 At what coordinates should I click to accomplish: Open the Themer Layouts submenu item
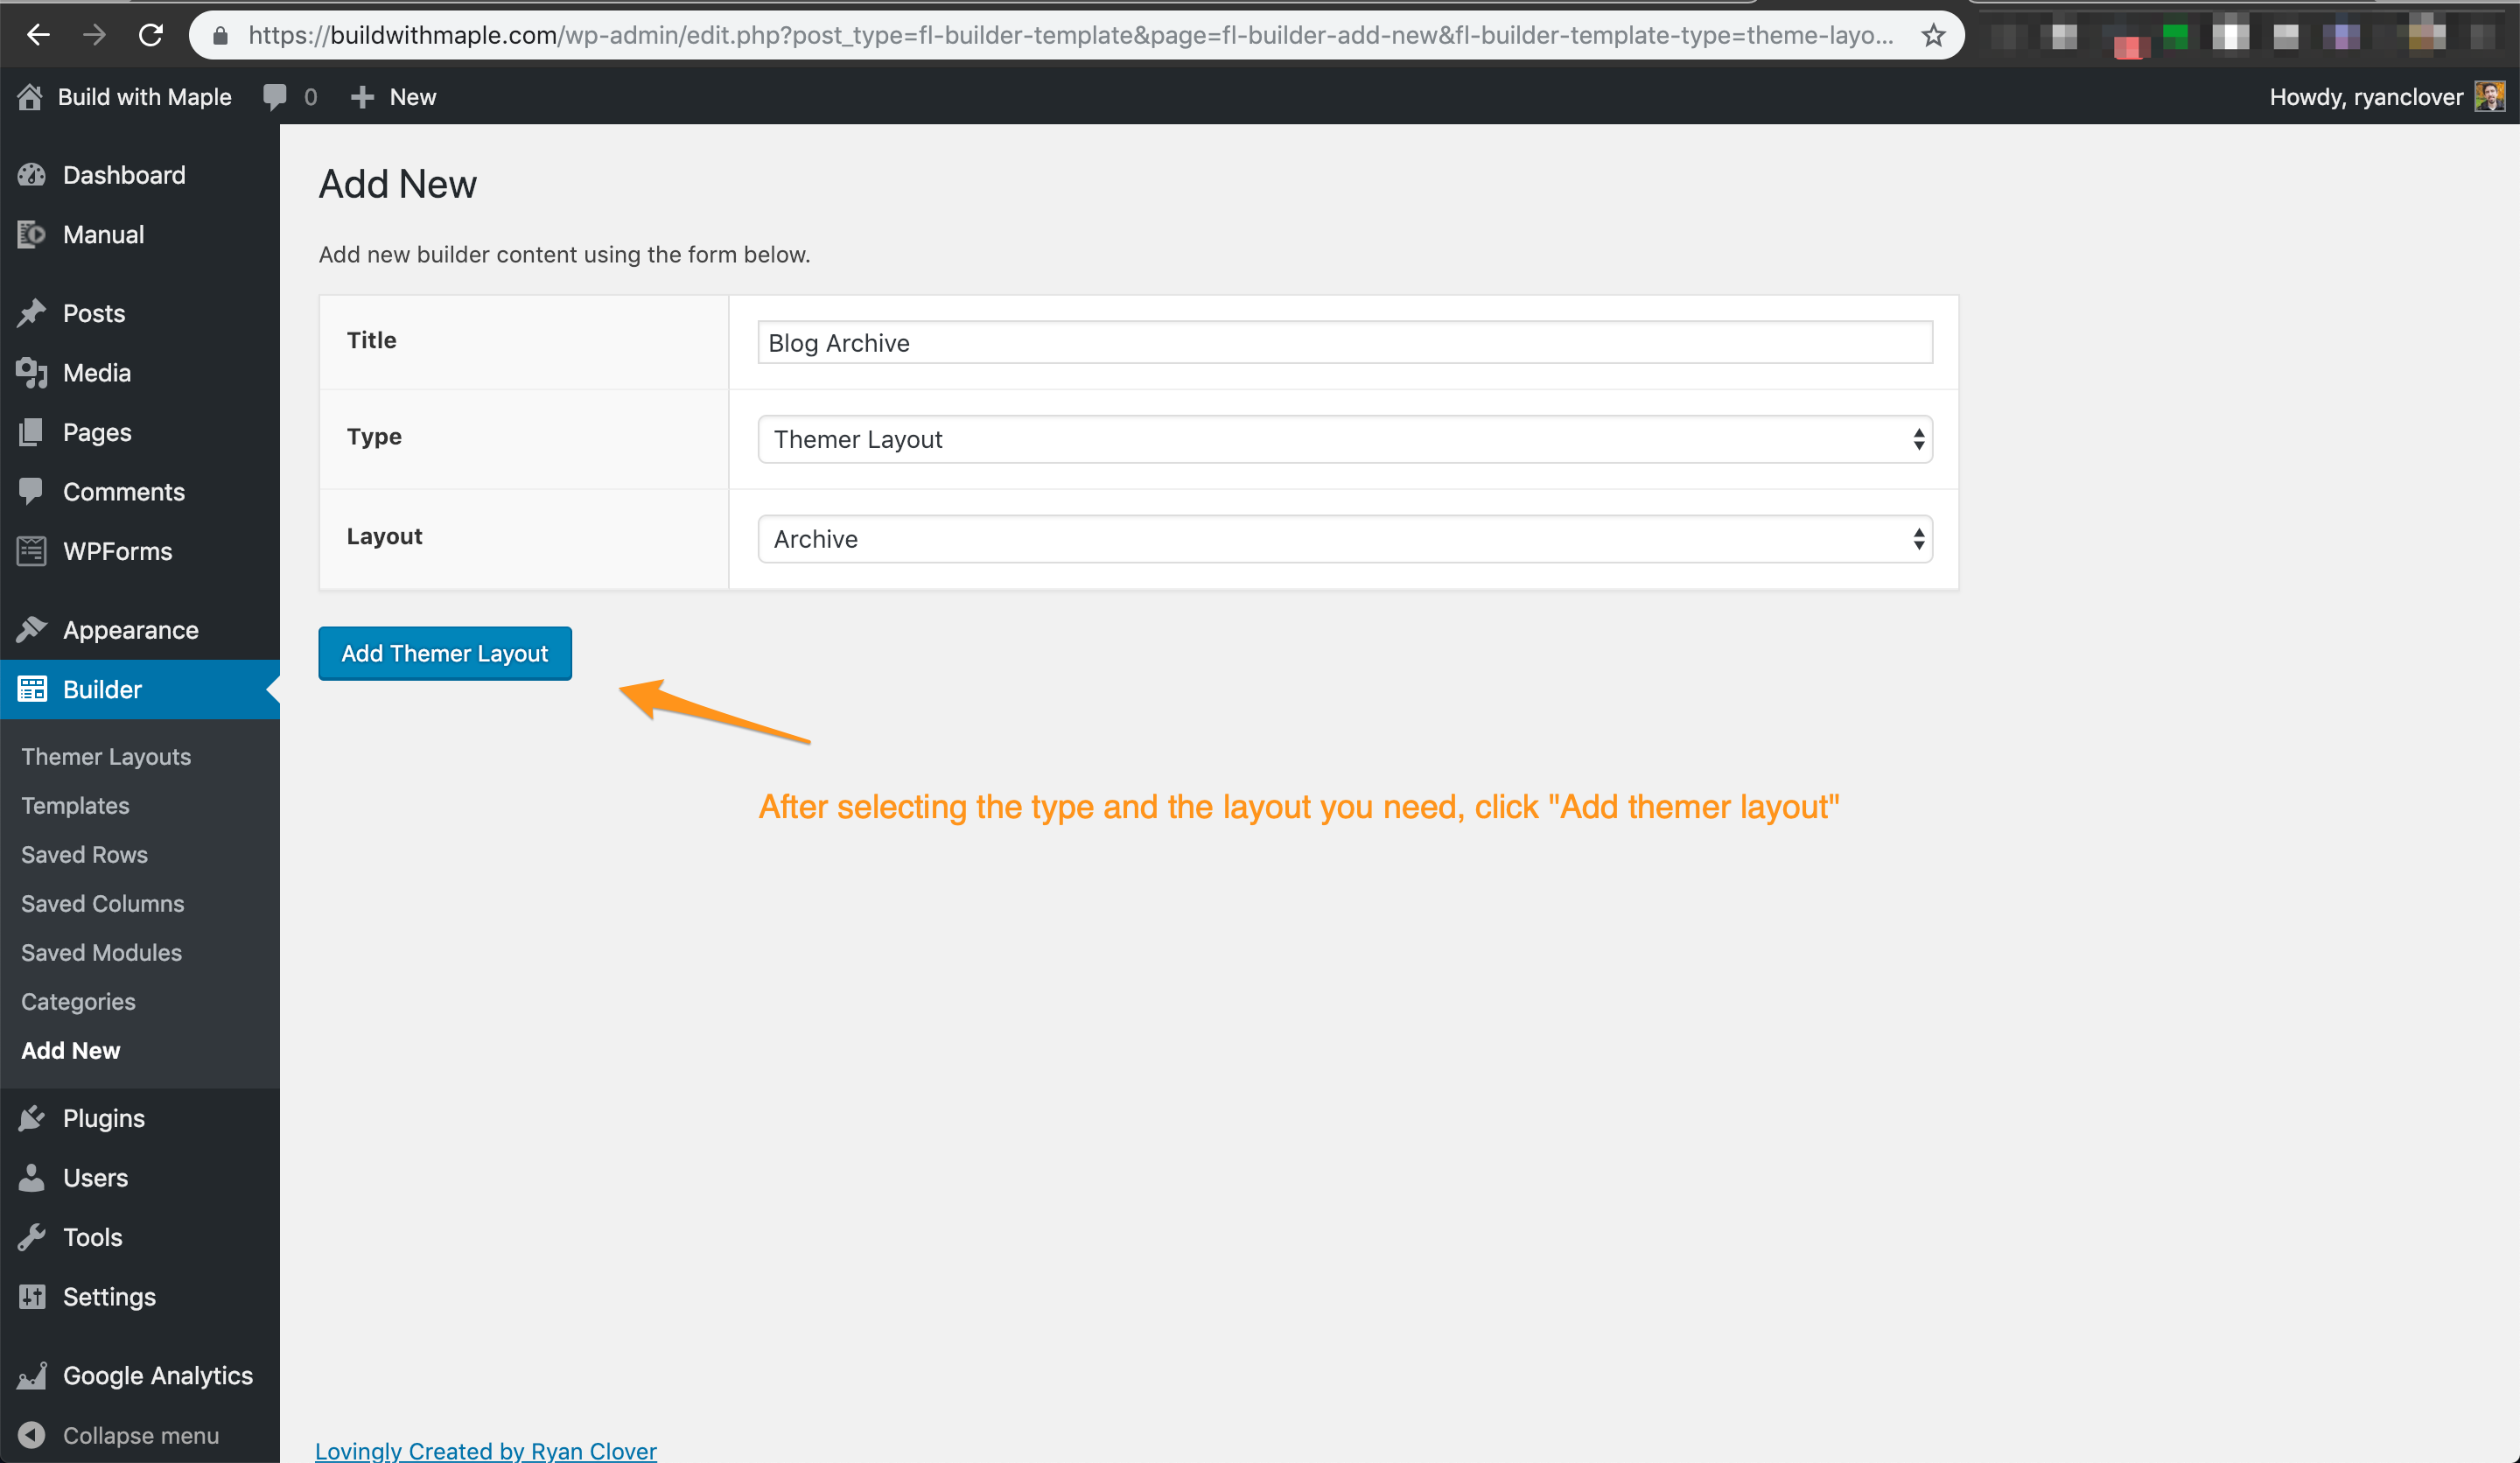point(106,757)
